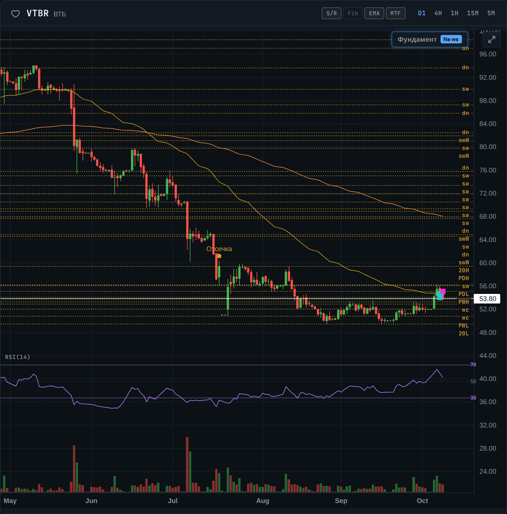Viewport: 507px width, 514px height.
Task: Click the Aug date label on time axis
Action: [x=263, y=501]
